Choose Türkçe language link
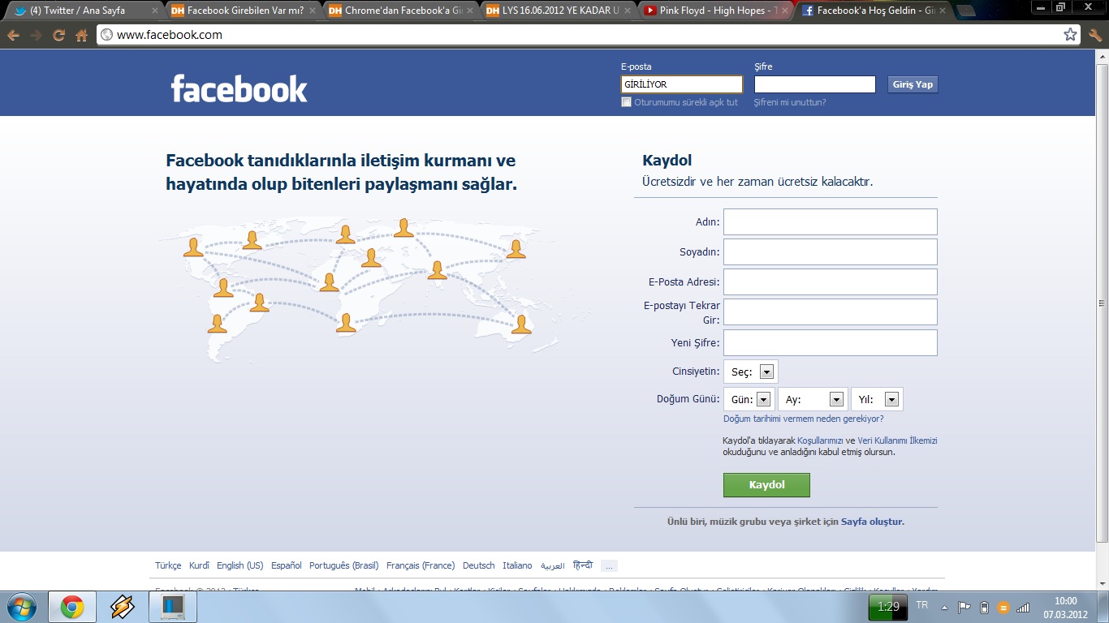1109x623 pixels. point(168,565)
